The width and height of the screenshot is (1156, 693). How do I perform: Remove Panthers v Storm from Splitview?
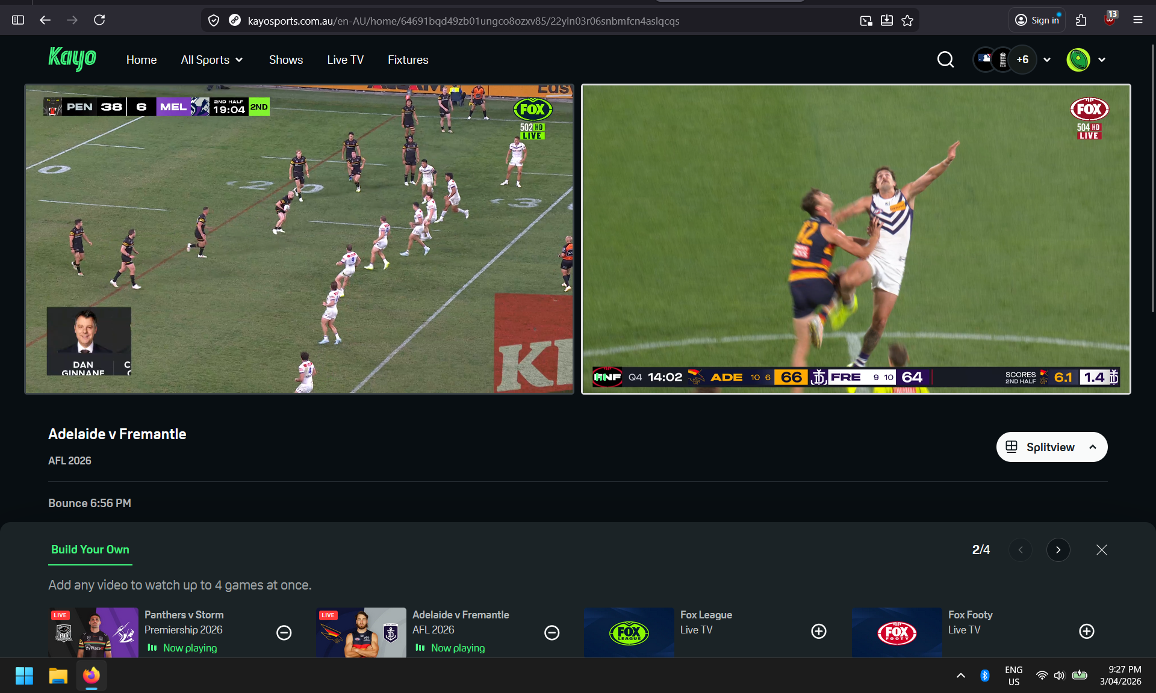(284, 632)
